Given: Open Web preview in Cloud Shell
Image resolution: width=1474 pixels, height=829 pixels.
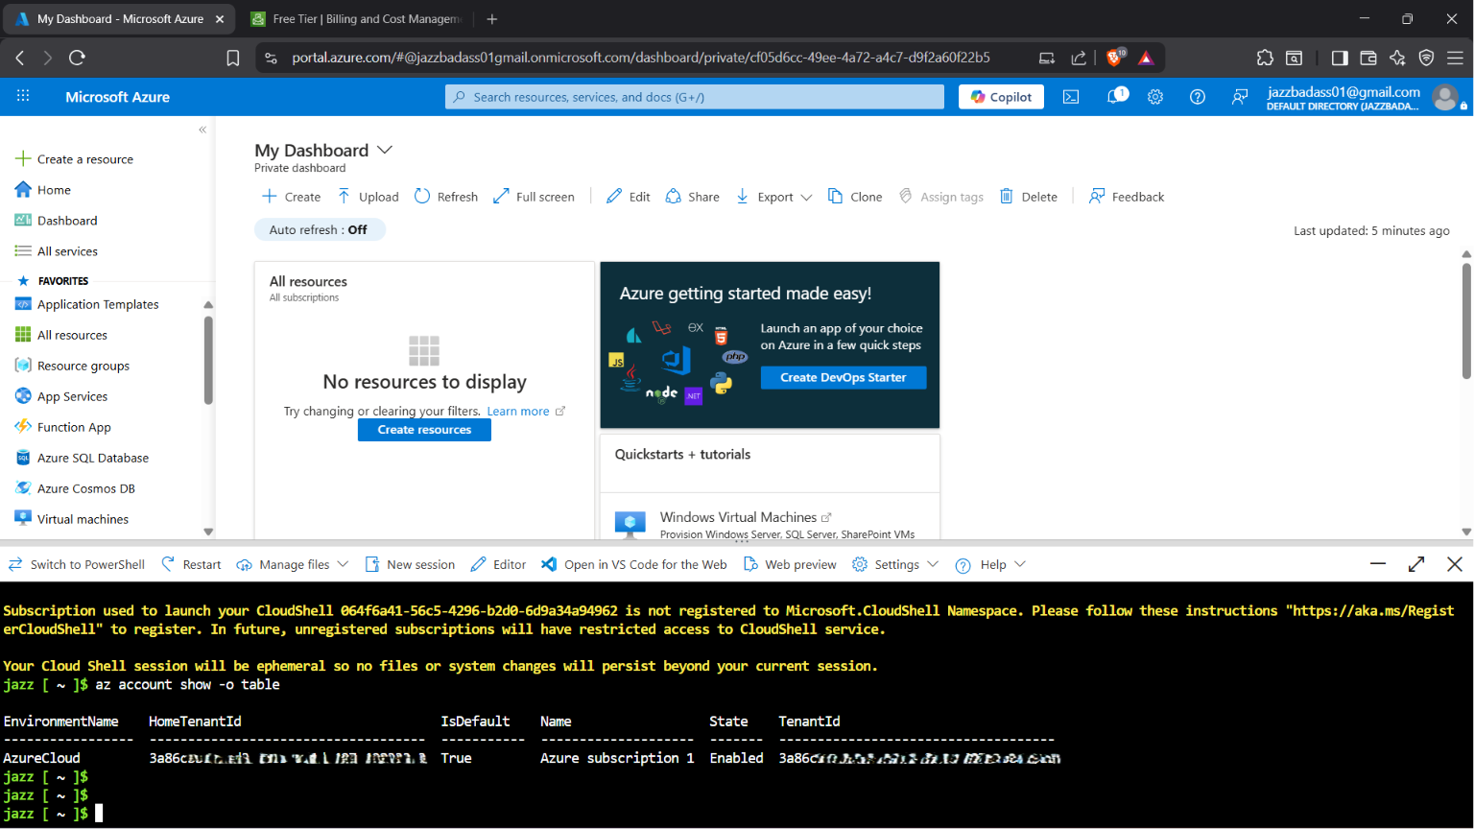Looking at the screenshot, I should coord(790,564).
